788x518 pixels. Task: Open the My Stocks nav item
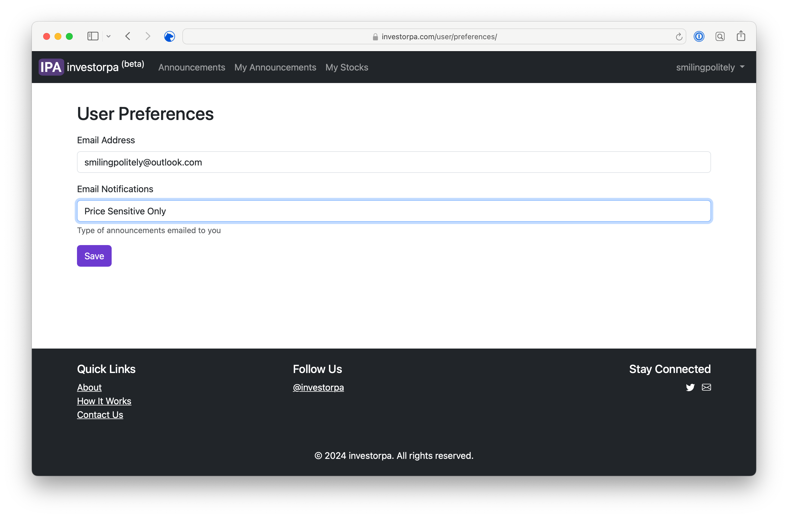(x=347, y=67)
